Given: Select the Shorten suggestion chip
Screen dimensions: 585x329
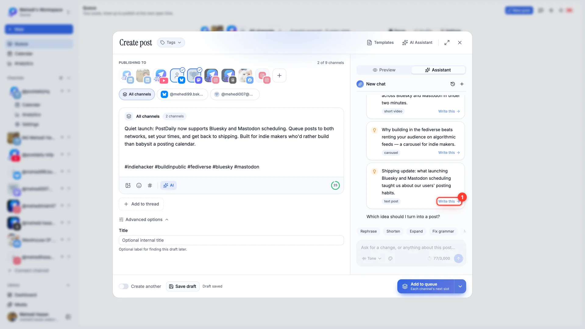Looking at the screenshot, I should tap(393, 232).
